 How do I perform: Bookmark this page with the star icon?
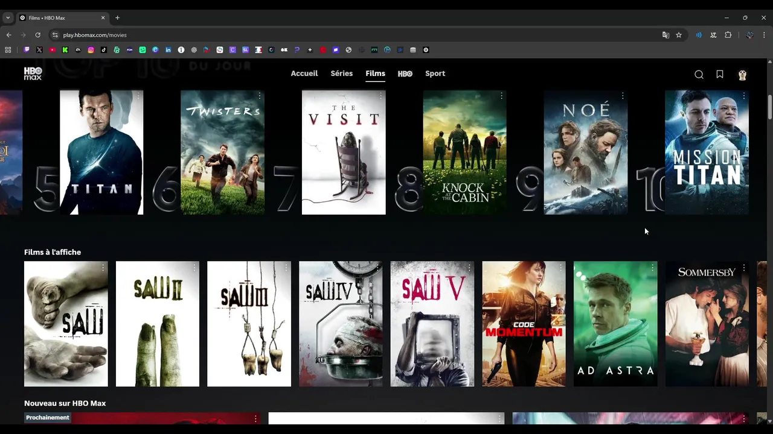coord(679,35)
